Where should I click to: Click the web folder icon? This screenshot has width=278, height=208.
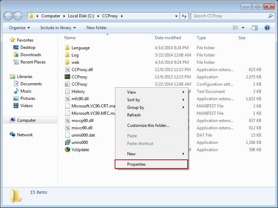point(67,62)
